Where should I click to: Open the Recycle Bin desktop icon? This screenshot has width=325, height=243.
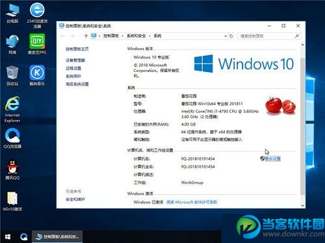pos(12,76)
